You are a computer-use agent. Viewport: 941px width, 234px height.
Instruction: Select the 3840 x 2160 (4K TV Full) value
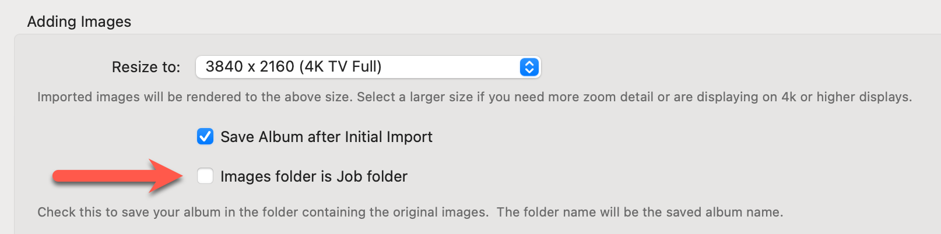coord(293,67)
